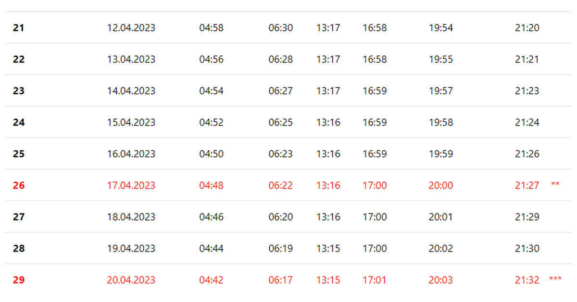Select the double asterisk marker on row 26

[x=555, y=184]
